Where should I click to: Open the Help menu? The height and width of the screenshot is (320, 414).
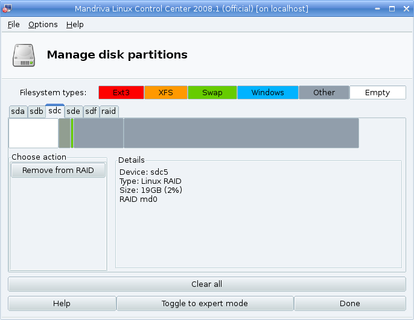(75, 25)
